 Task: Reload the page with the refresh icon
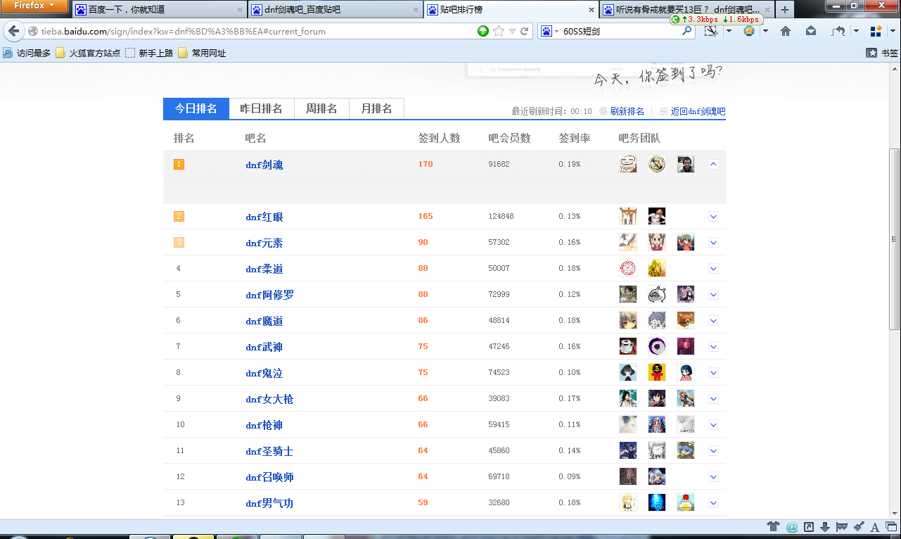tap(524, 31)
